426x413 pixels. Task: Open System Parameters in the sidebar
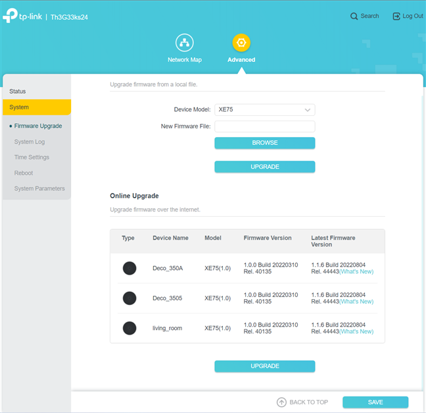[39, 188]
